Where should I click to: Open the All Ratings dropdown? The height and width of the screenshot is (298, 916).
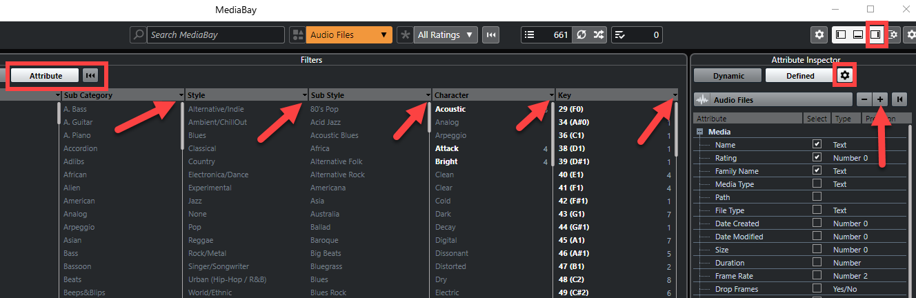point(446,34)
